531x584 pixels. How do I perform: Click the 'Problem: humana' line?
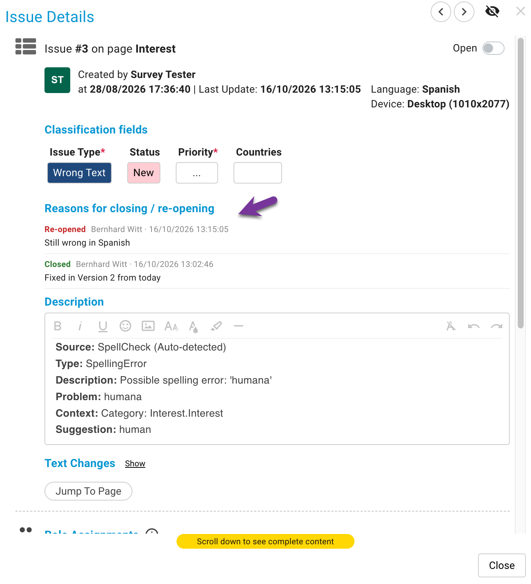pos(99,397)
